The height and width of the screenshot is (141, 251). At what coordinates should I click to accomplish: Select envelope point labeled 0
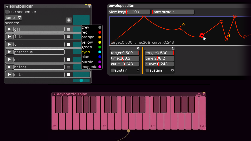[x=180, y=28]
